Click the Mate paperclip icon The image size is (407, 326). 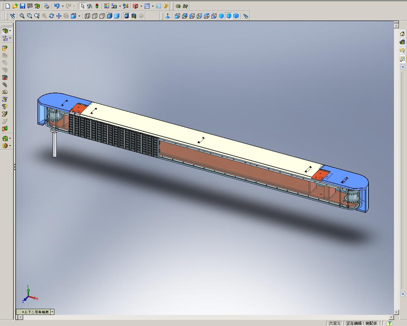point(5,85)
